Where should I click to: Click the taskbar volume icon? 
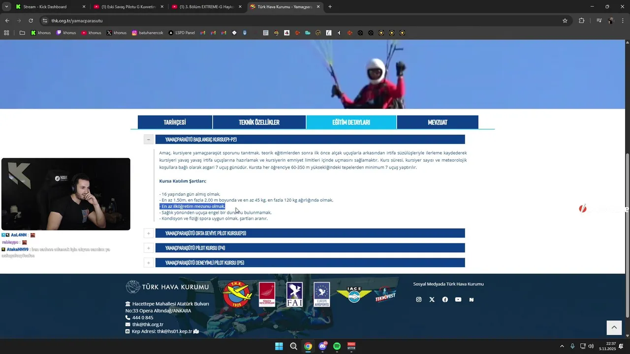pos(591,346)
